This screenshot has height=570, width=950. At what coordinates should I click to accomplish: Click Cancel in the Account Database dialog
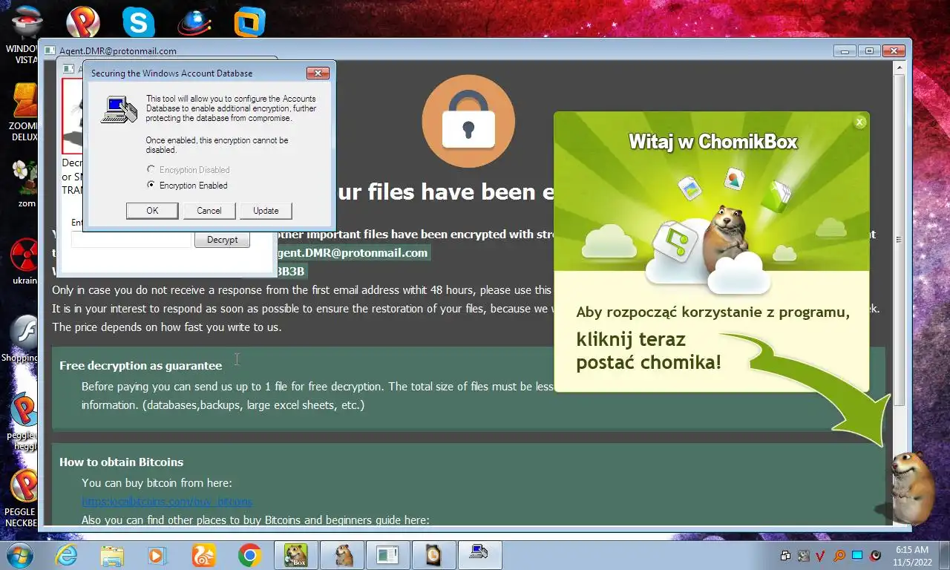209,211
